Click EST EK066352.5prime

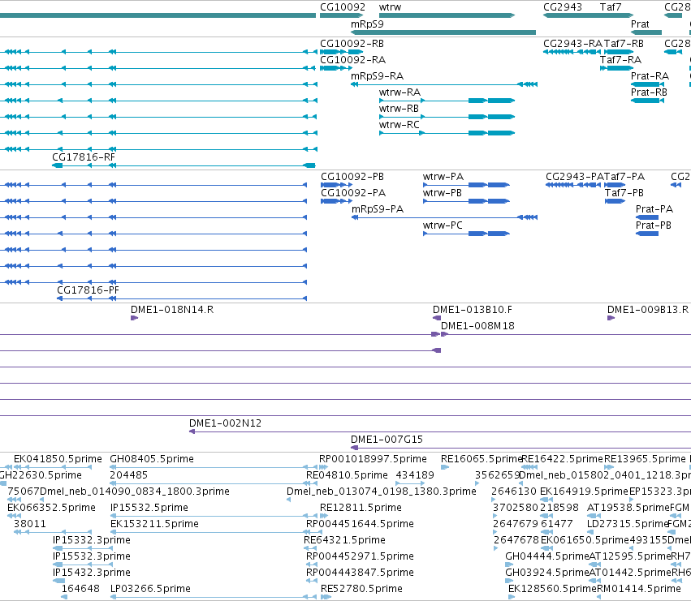[x=51, y=508]
